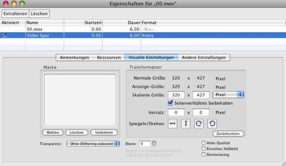Screen dimensions: 286x166
Task: Switch to the Anmerkungen tab
Action: click(75, 58)
